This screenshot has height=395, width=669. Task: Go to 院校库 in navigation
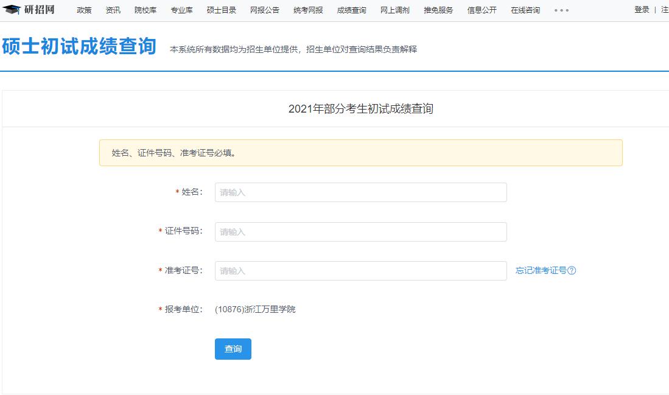tap(145, 10)
